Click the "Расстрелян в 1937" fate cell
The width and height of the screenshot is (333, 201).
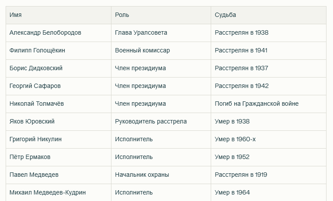[x=242, y=68]
